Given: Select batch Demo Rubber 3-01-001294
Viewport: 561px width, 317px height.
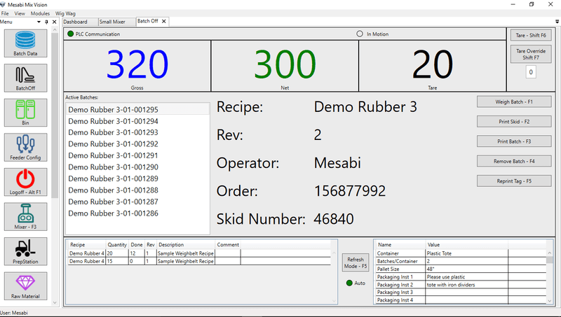Looking at the screenshot, I should [x=137, y=121].
